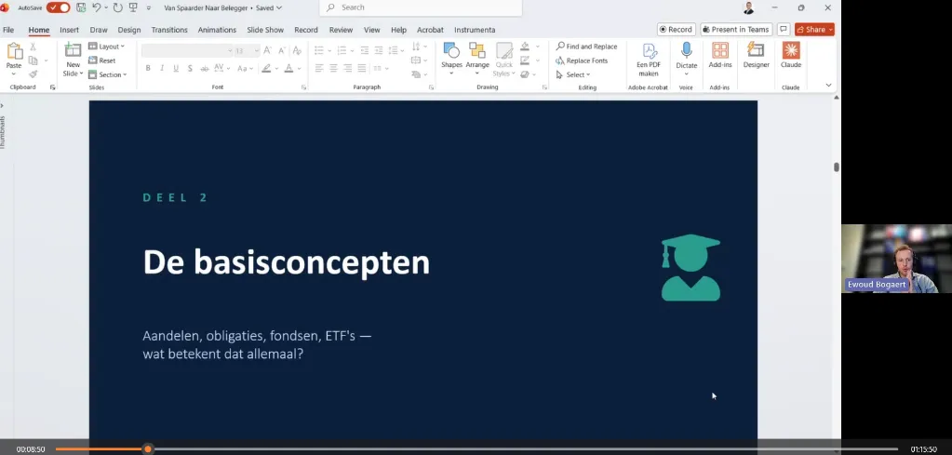
Task: Collapse the ribbon with chevron
Action: click(x=829, y=85)
